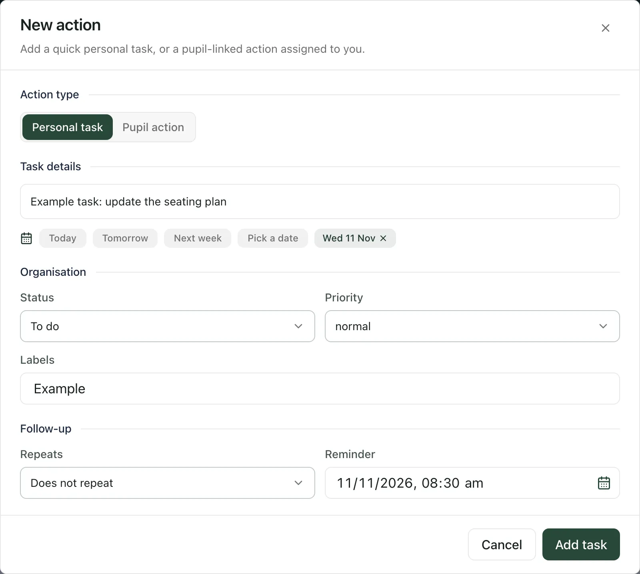Open the Pick a date chooser
Screen dimensions: 640x574
click(273, 238)
